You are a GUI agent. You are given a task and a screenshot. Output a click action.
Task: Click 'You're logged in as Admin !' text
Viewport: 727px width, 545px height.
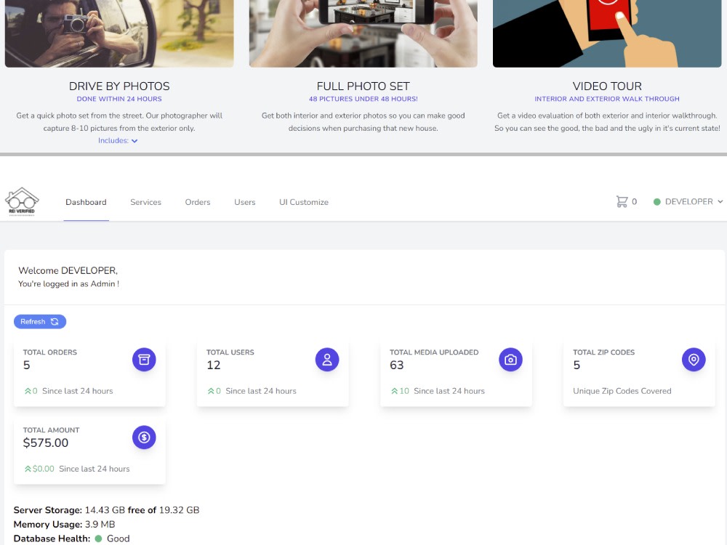(x=68, y=283)
